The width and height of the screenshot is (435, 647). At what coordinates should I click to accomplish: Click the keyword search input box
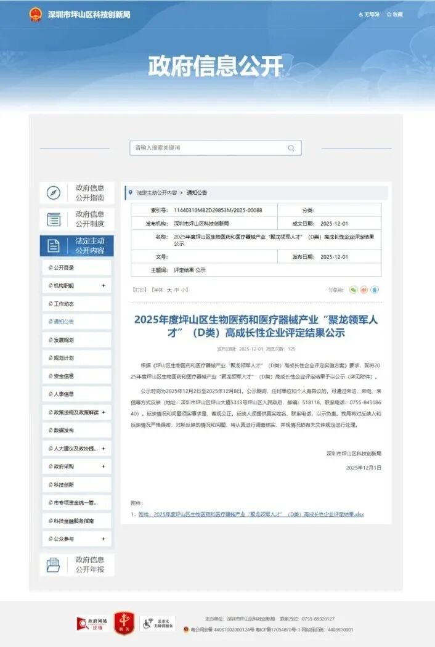click(206, 148)
